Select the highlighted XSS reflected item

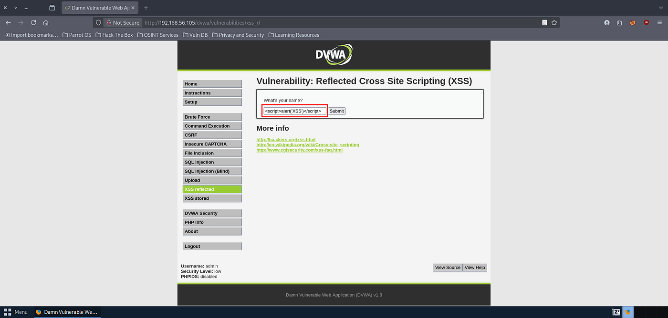(212, 189)
